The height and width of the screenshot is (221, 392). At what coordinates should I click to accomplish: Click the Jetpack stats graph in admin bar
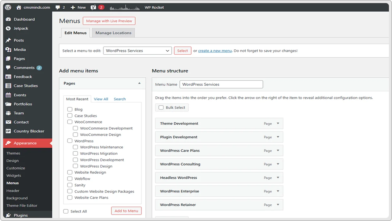(x=125, y=7)
